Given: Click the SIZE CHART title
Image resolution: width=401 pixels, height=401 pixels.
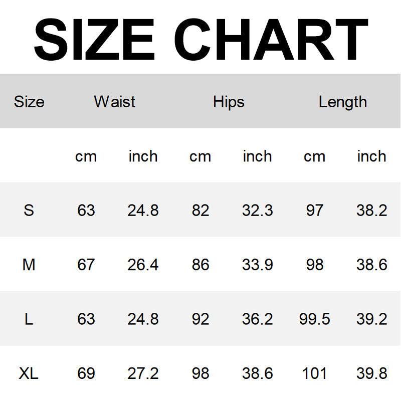Looking at the screenshot, I should click(200, 39).
